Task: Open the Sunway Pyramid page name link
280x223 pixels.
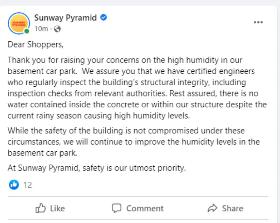Action: 65,18
